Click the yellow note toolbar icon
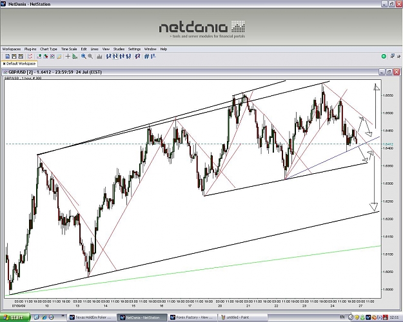The width and height of the screenshot is (403, 322). coord(59,57)
